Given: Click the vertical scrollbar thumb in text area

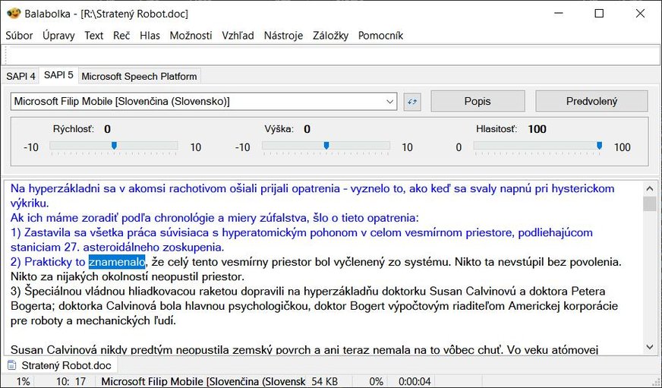Looking at the screenshot, I should click(649, 203).
